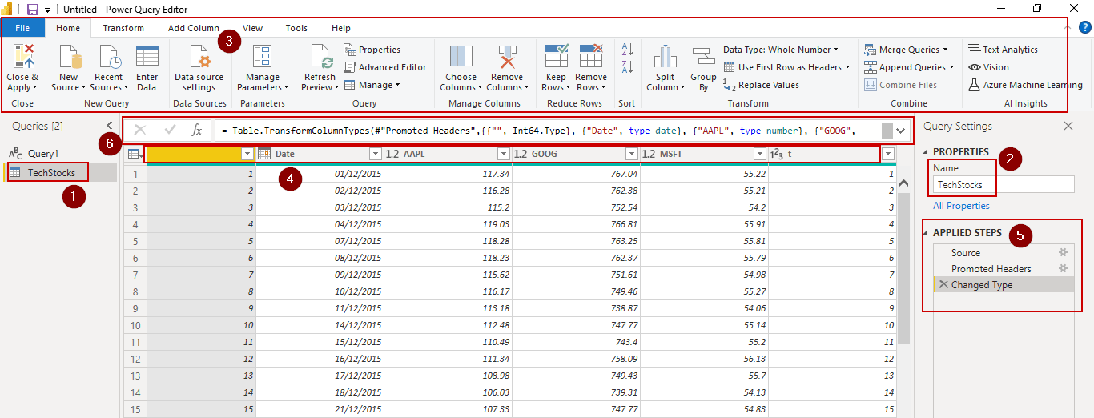Screen dimensions: 1094x418
Task: Open the File tab
Action: [22, 28]
